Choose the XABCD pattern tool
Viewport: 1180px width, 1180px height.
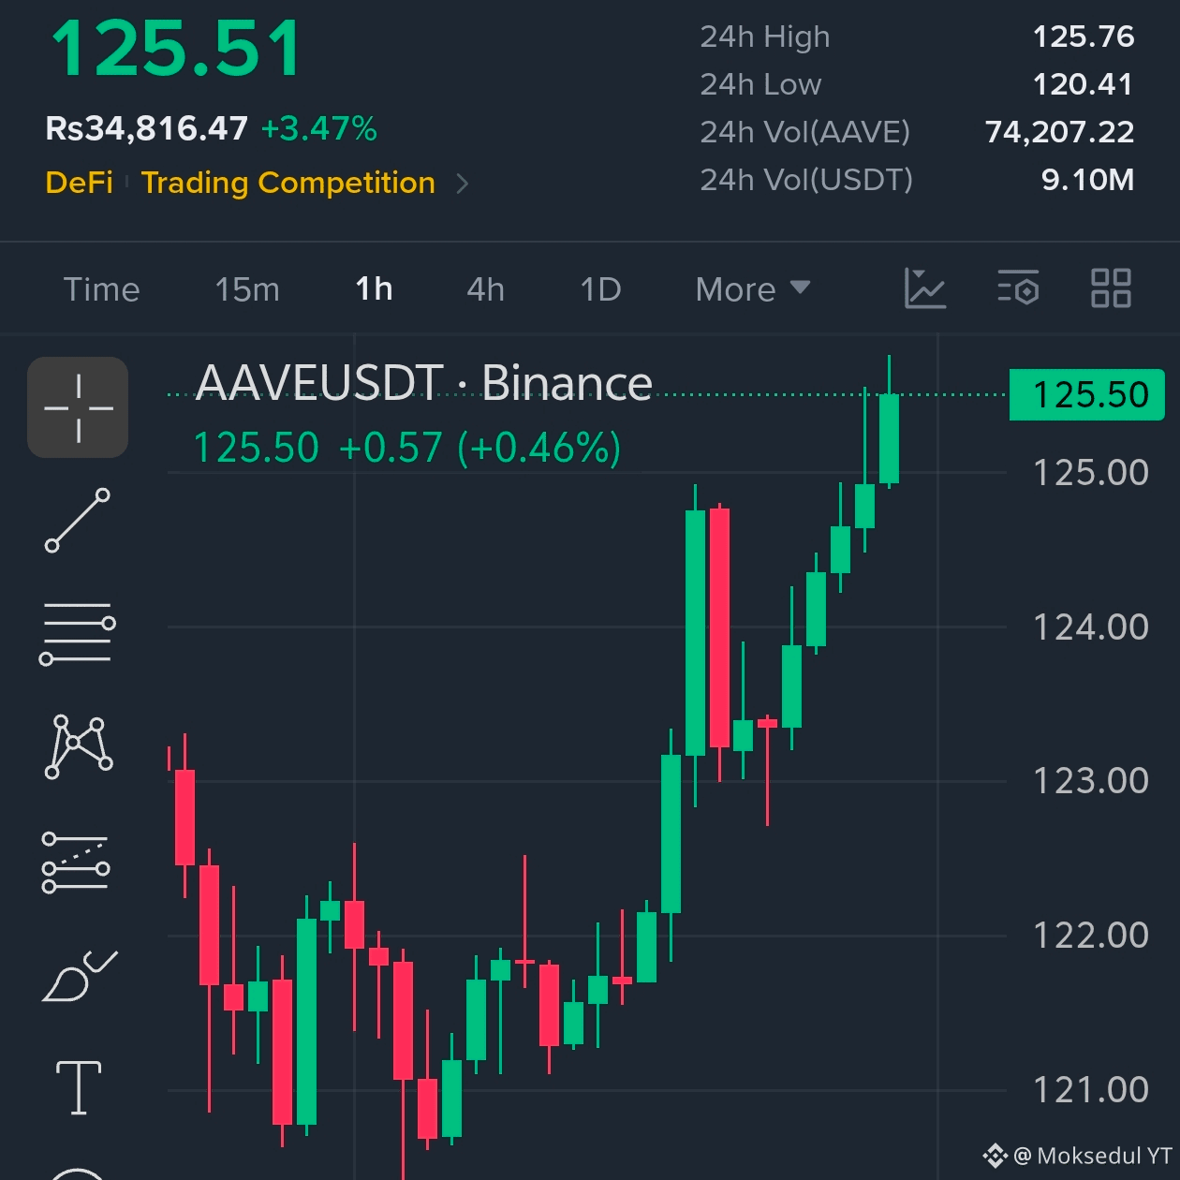(79, 746)
